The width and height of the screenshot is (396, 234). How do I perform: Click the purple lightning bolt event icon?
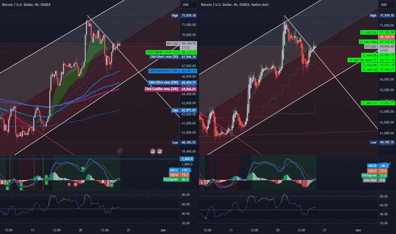120,151
